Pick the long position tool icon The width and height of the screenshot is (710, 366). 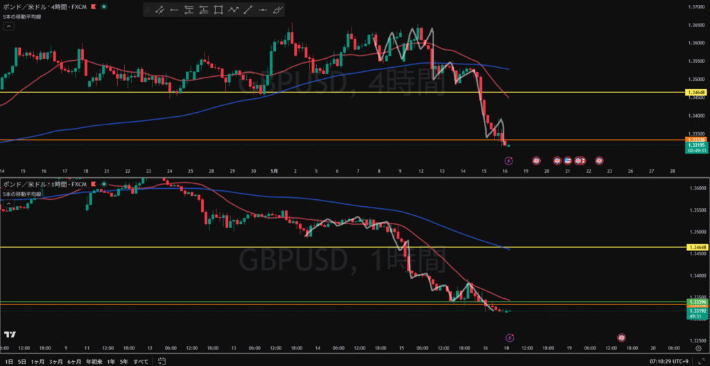click(189, 10)
